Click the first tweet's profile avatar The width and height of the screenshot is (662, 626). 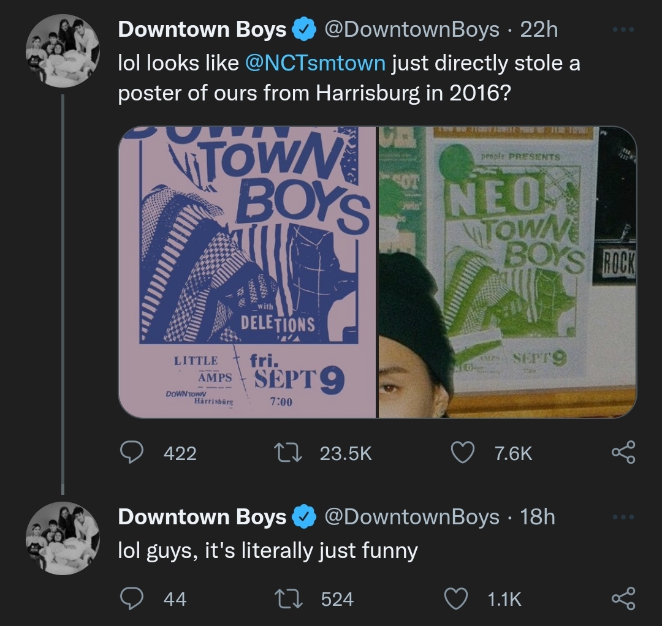point(63,50)
